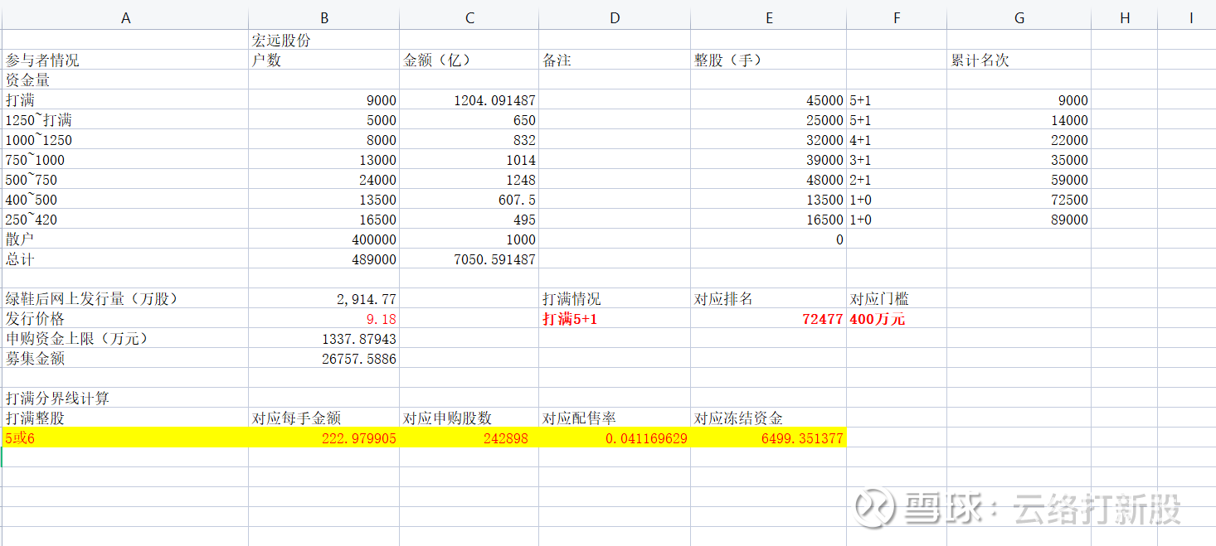Image resolution: width=1216 pixels, height=546 pixels.
Task: Select the amount value 1014
Action: click(x=469, y=159)
